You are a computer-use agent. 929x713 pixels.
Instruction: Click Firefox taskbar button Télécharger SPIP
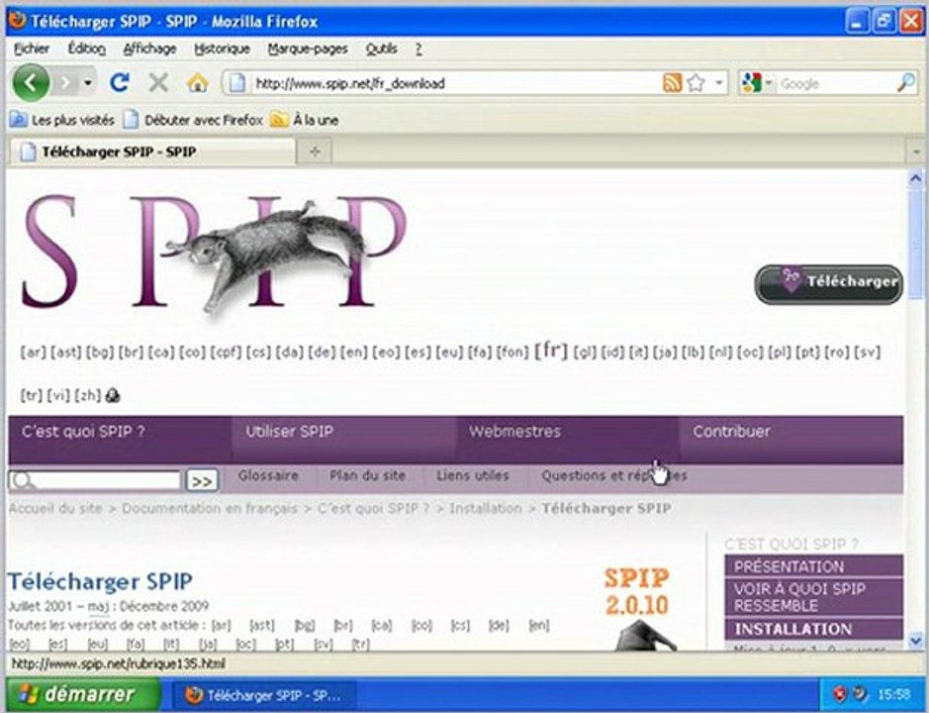click(264, 695)
